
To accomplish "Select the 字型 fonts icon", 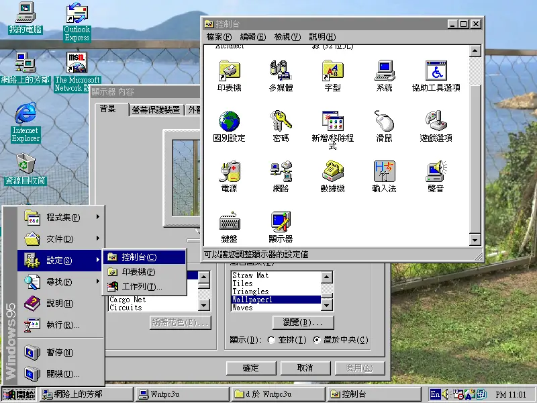I will pos(332,76).
